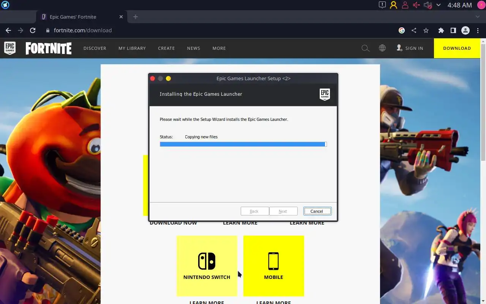Click the notification alert tray icon

[x=382, y=5]
